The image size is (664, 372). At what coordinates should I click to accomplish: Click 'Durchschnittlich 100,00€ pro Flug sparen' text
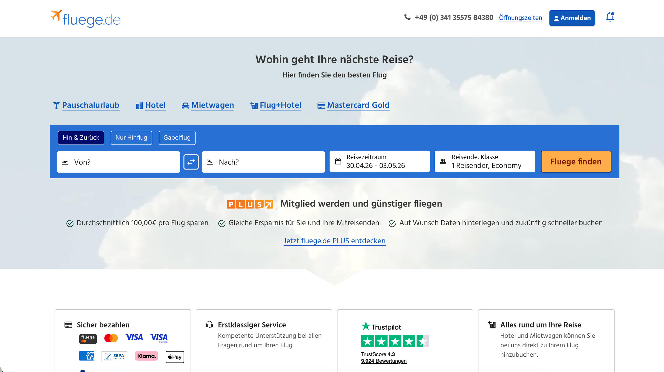click(x=142, y=223)
